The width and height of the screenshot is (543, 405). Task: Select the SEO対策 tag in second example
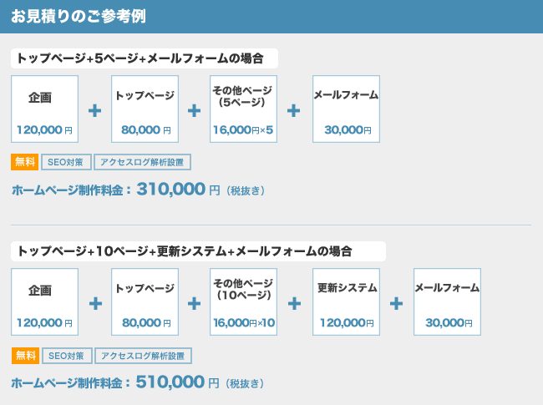click(x=67, y=356)
